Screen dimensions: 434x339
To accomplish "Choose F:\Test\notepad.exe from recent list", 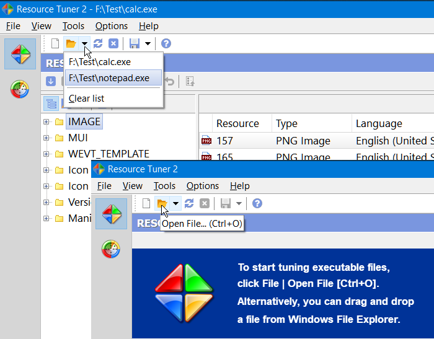I will pyautogui.click(x=113, y=77).
